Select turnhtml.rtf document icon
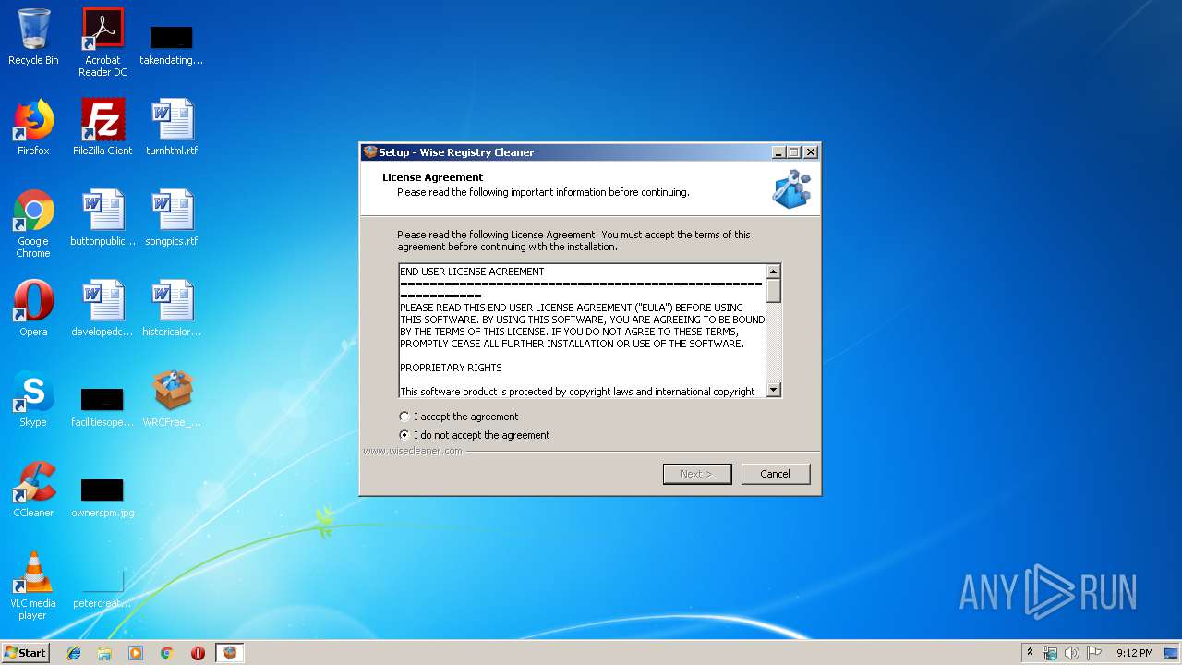The image size is (1182, 665). point(172,127)
